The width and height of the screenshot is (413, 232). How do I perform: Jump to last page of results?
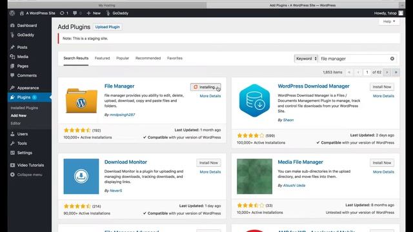click(x=396, y=72)
